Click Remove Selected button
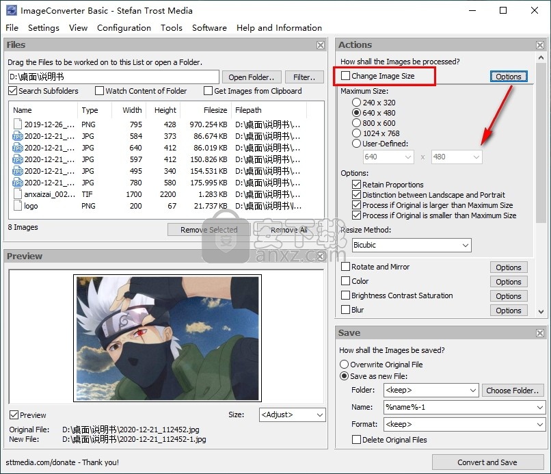The width and height of the screenshot is (551, 474). click(x=209, y=230)
